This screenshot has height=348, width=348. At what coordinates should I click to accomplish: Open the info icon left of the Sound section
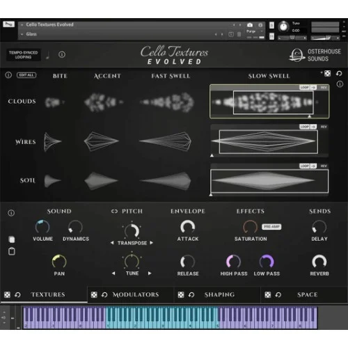click(11, 213)
